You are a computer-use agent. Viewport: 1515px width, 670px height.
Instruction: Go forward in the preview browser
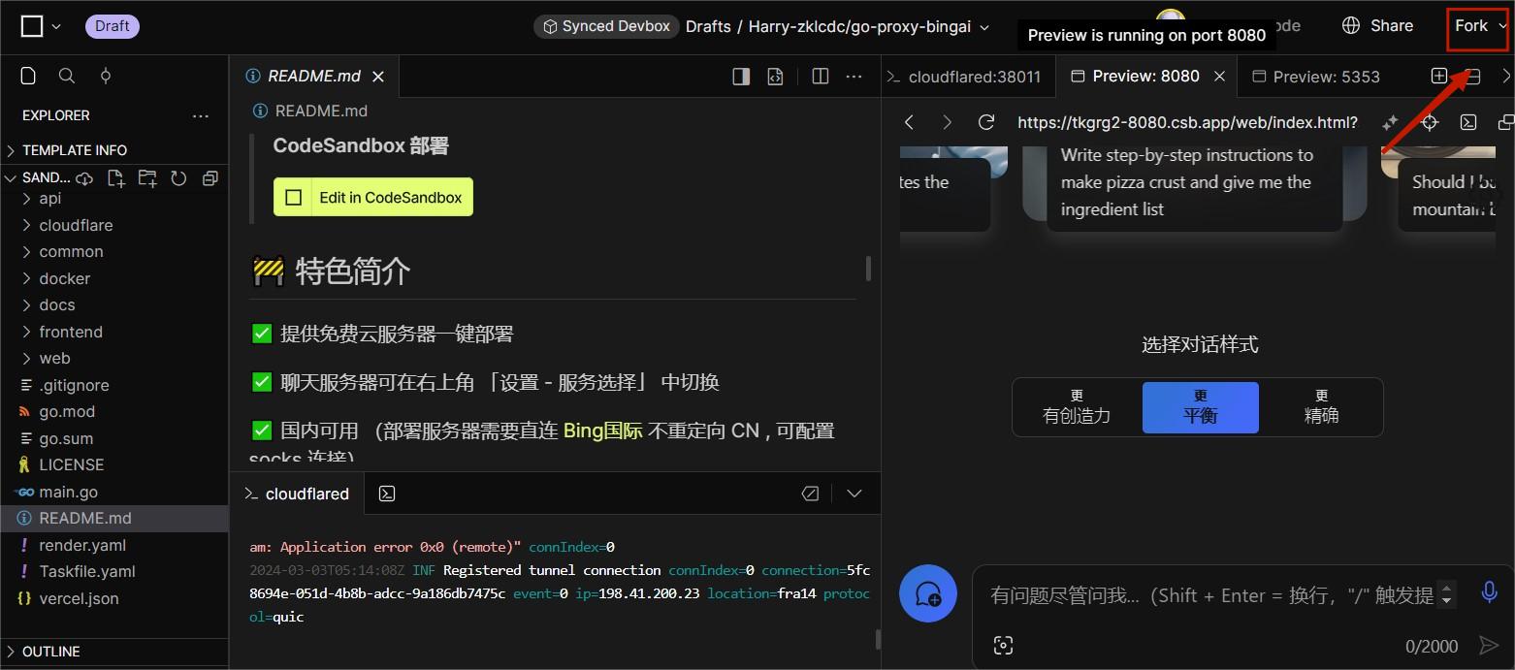point(948,122)
